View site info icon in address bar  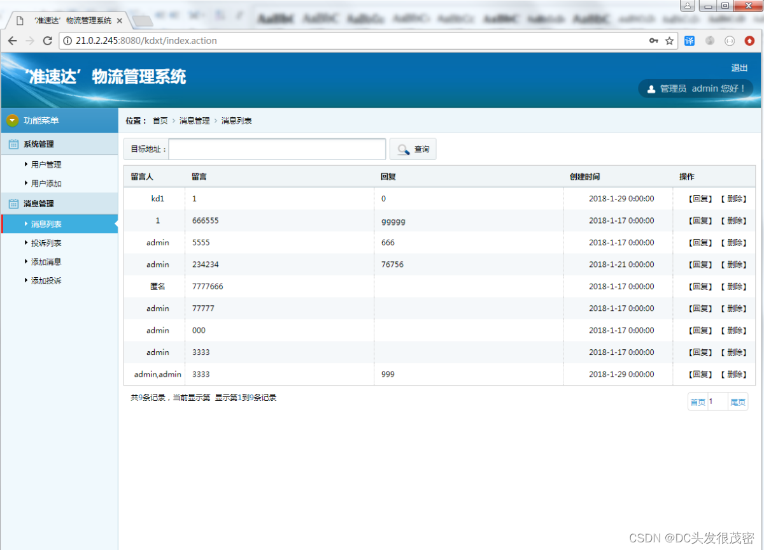pyautogui.click(x=67, y=41)
